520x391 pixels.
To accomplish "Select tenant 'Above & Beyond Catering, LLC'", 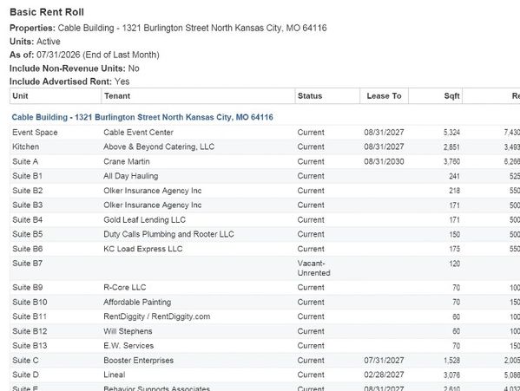I will coord(159,147).
